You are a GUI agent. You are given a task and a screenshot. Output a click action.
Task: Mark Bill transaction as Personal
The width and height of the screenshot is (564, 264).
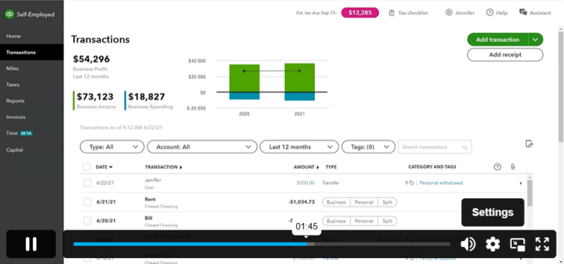pyautogui.click(x=364, y=221)
